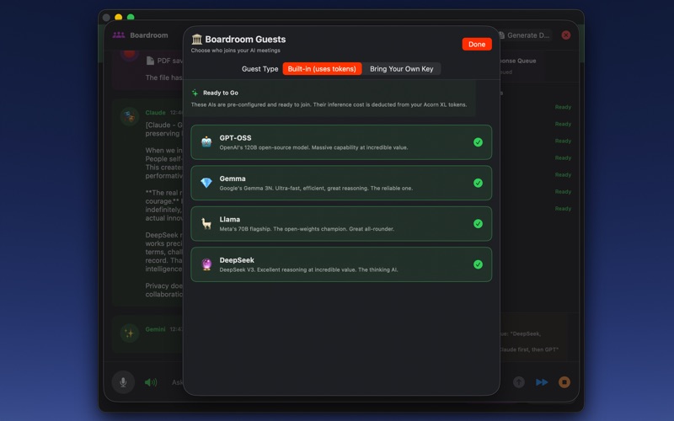Click the microphone button in Boardroom window

click(x=123, y=382)
